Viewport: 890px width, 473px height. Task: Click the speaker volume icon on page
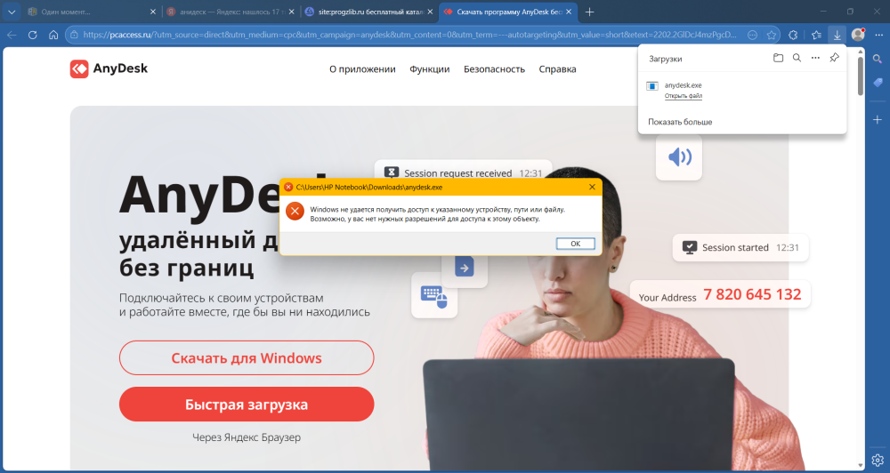679,157
